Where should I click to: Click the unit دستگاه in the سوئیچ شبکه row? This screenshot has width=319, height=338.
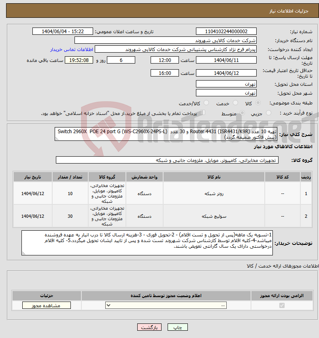pos(145,216)
